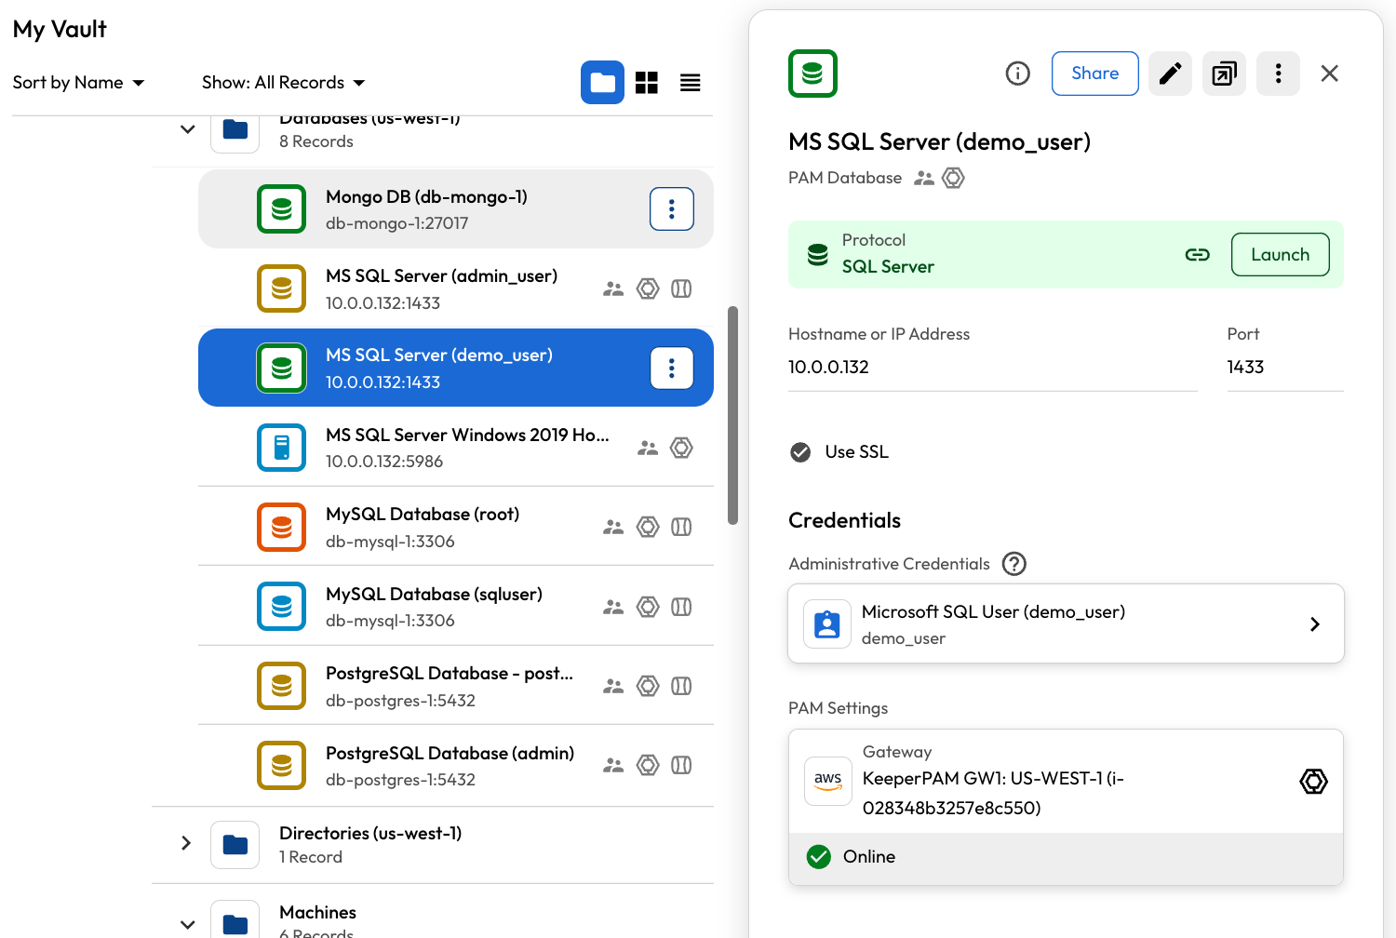Switch to list view layout
Image resolution: width=1396 pixels, height=938 pixels.
pyautogui.click(x=690, y=83)
